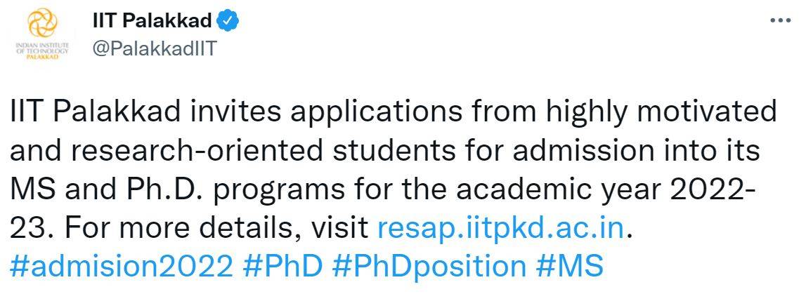This screenshot has height=294, width=799.
Task: Click the orange swirl logo emblem
Action: [42, 26]
